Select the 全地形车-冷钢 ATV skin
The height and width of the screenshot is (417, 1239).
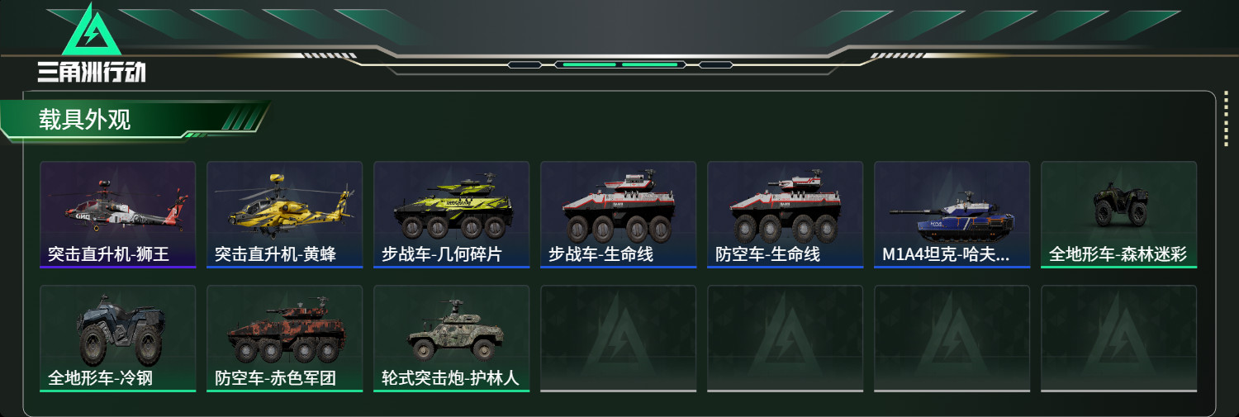click(117, 339)
